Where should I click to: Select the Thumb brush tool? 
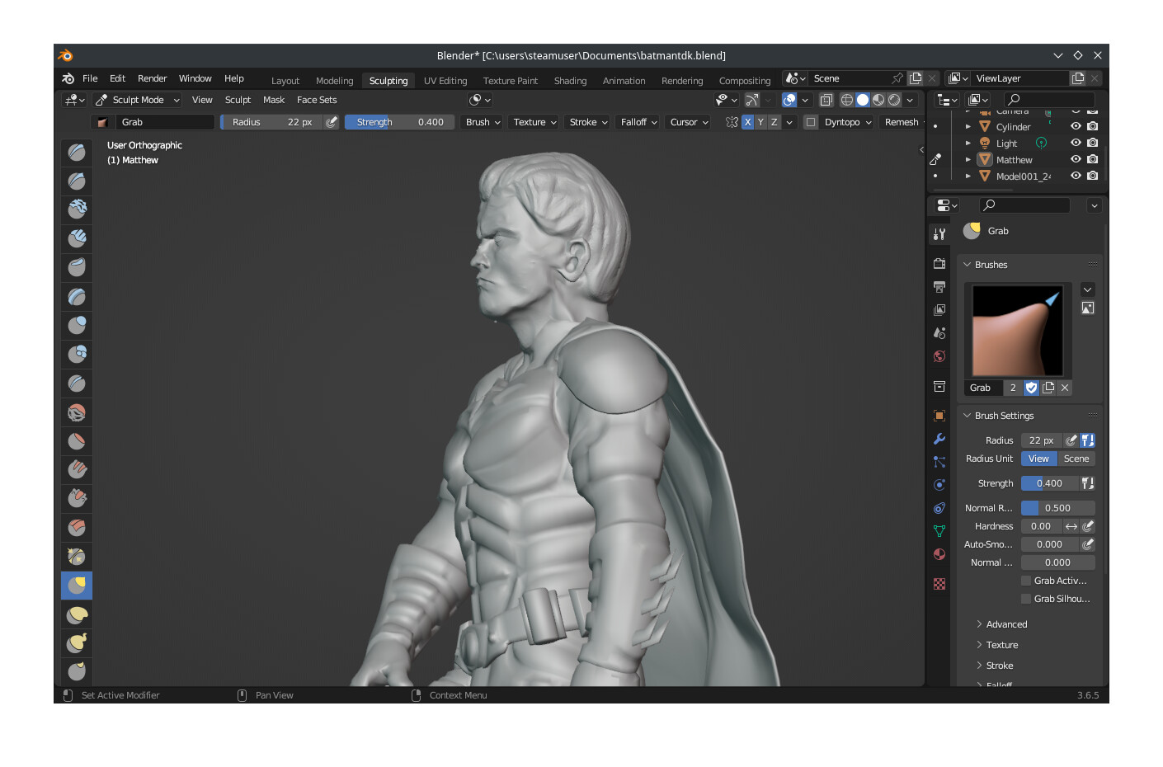(77, 671)
